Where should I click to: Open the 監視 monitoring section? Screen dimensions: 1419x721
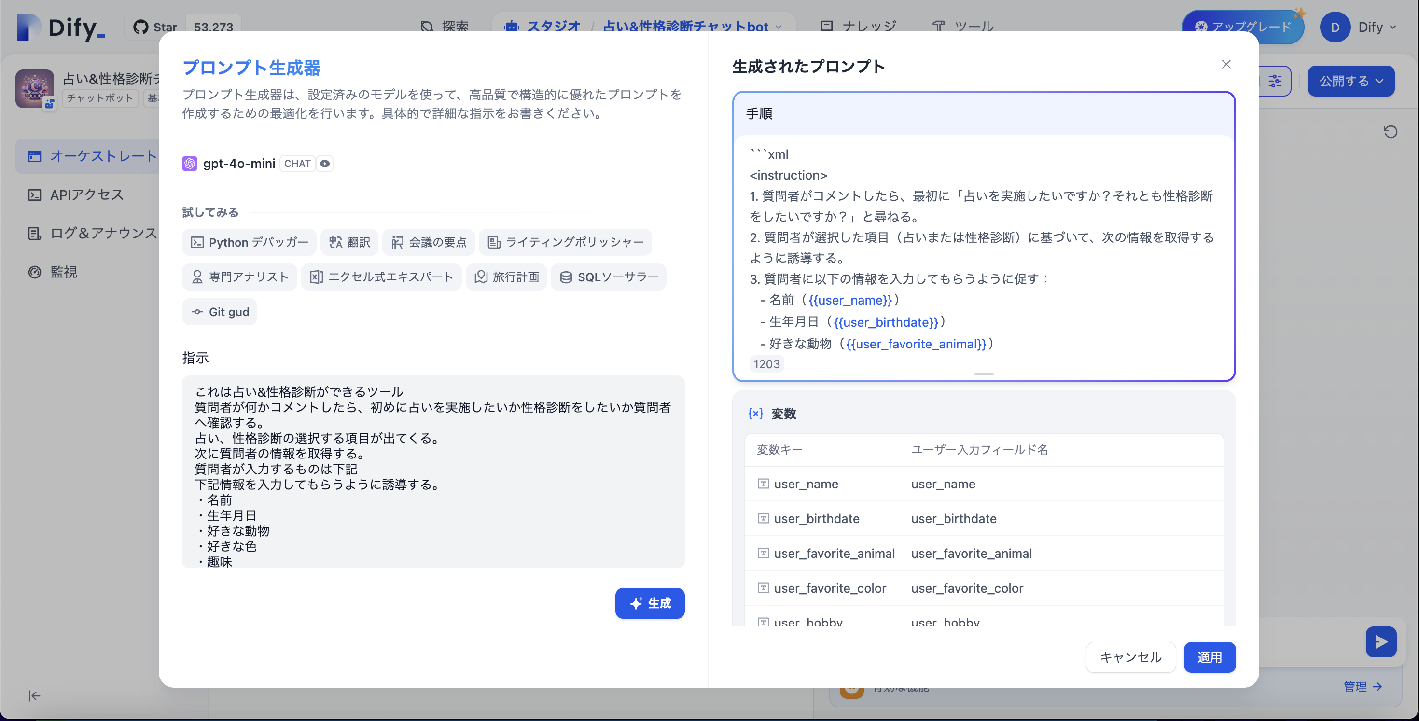click(63, 272)
